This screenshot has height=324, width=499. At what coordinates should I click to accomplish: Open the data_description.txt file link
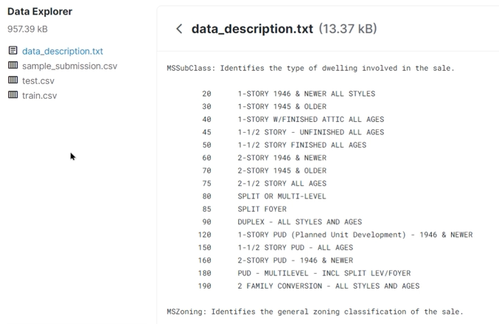coord(63,51)
